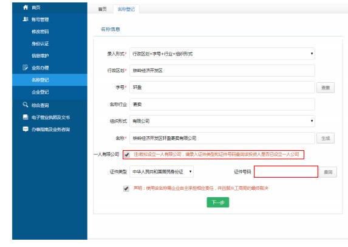This screenshot has width=348, height=247.
Task: Open 企业登记 in the sidebar
Action: point(40,92)
